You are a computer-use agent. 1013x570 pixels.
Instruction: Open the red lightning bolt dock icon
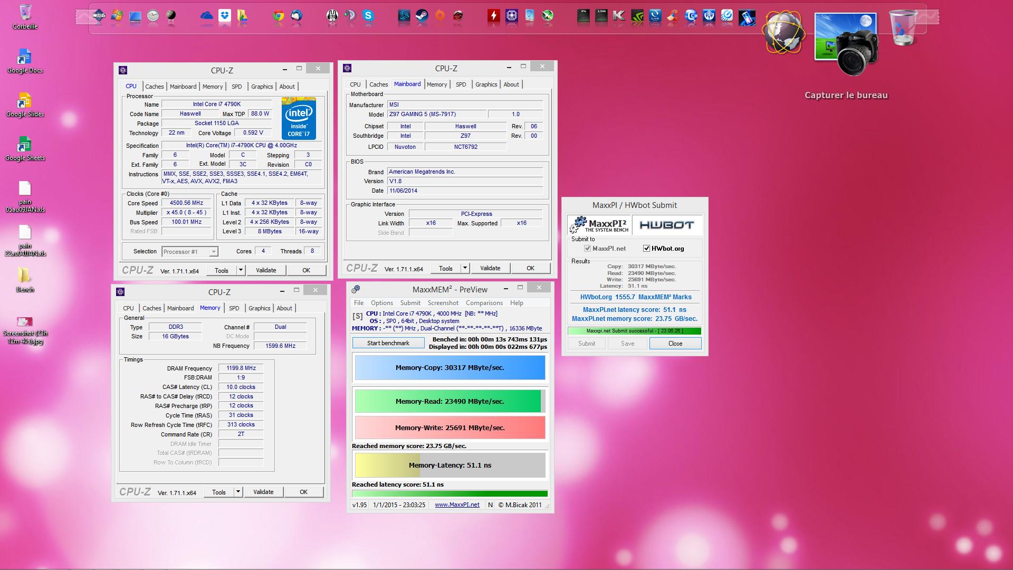(x=494, y=16)
